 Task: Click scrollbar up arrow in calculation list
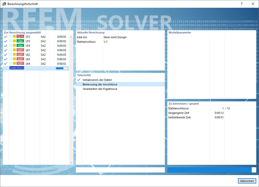[x=71, y=37]
